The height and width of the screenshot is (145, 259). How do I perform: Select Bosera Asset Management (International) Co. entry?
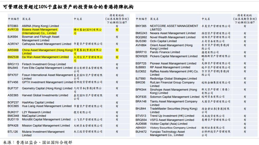[40, 31]
